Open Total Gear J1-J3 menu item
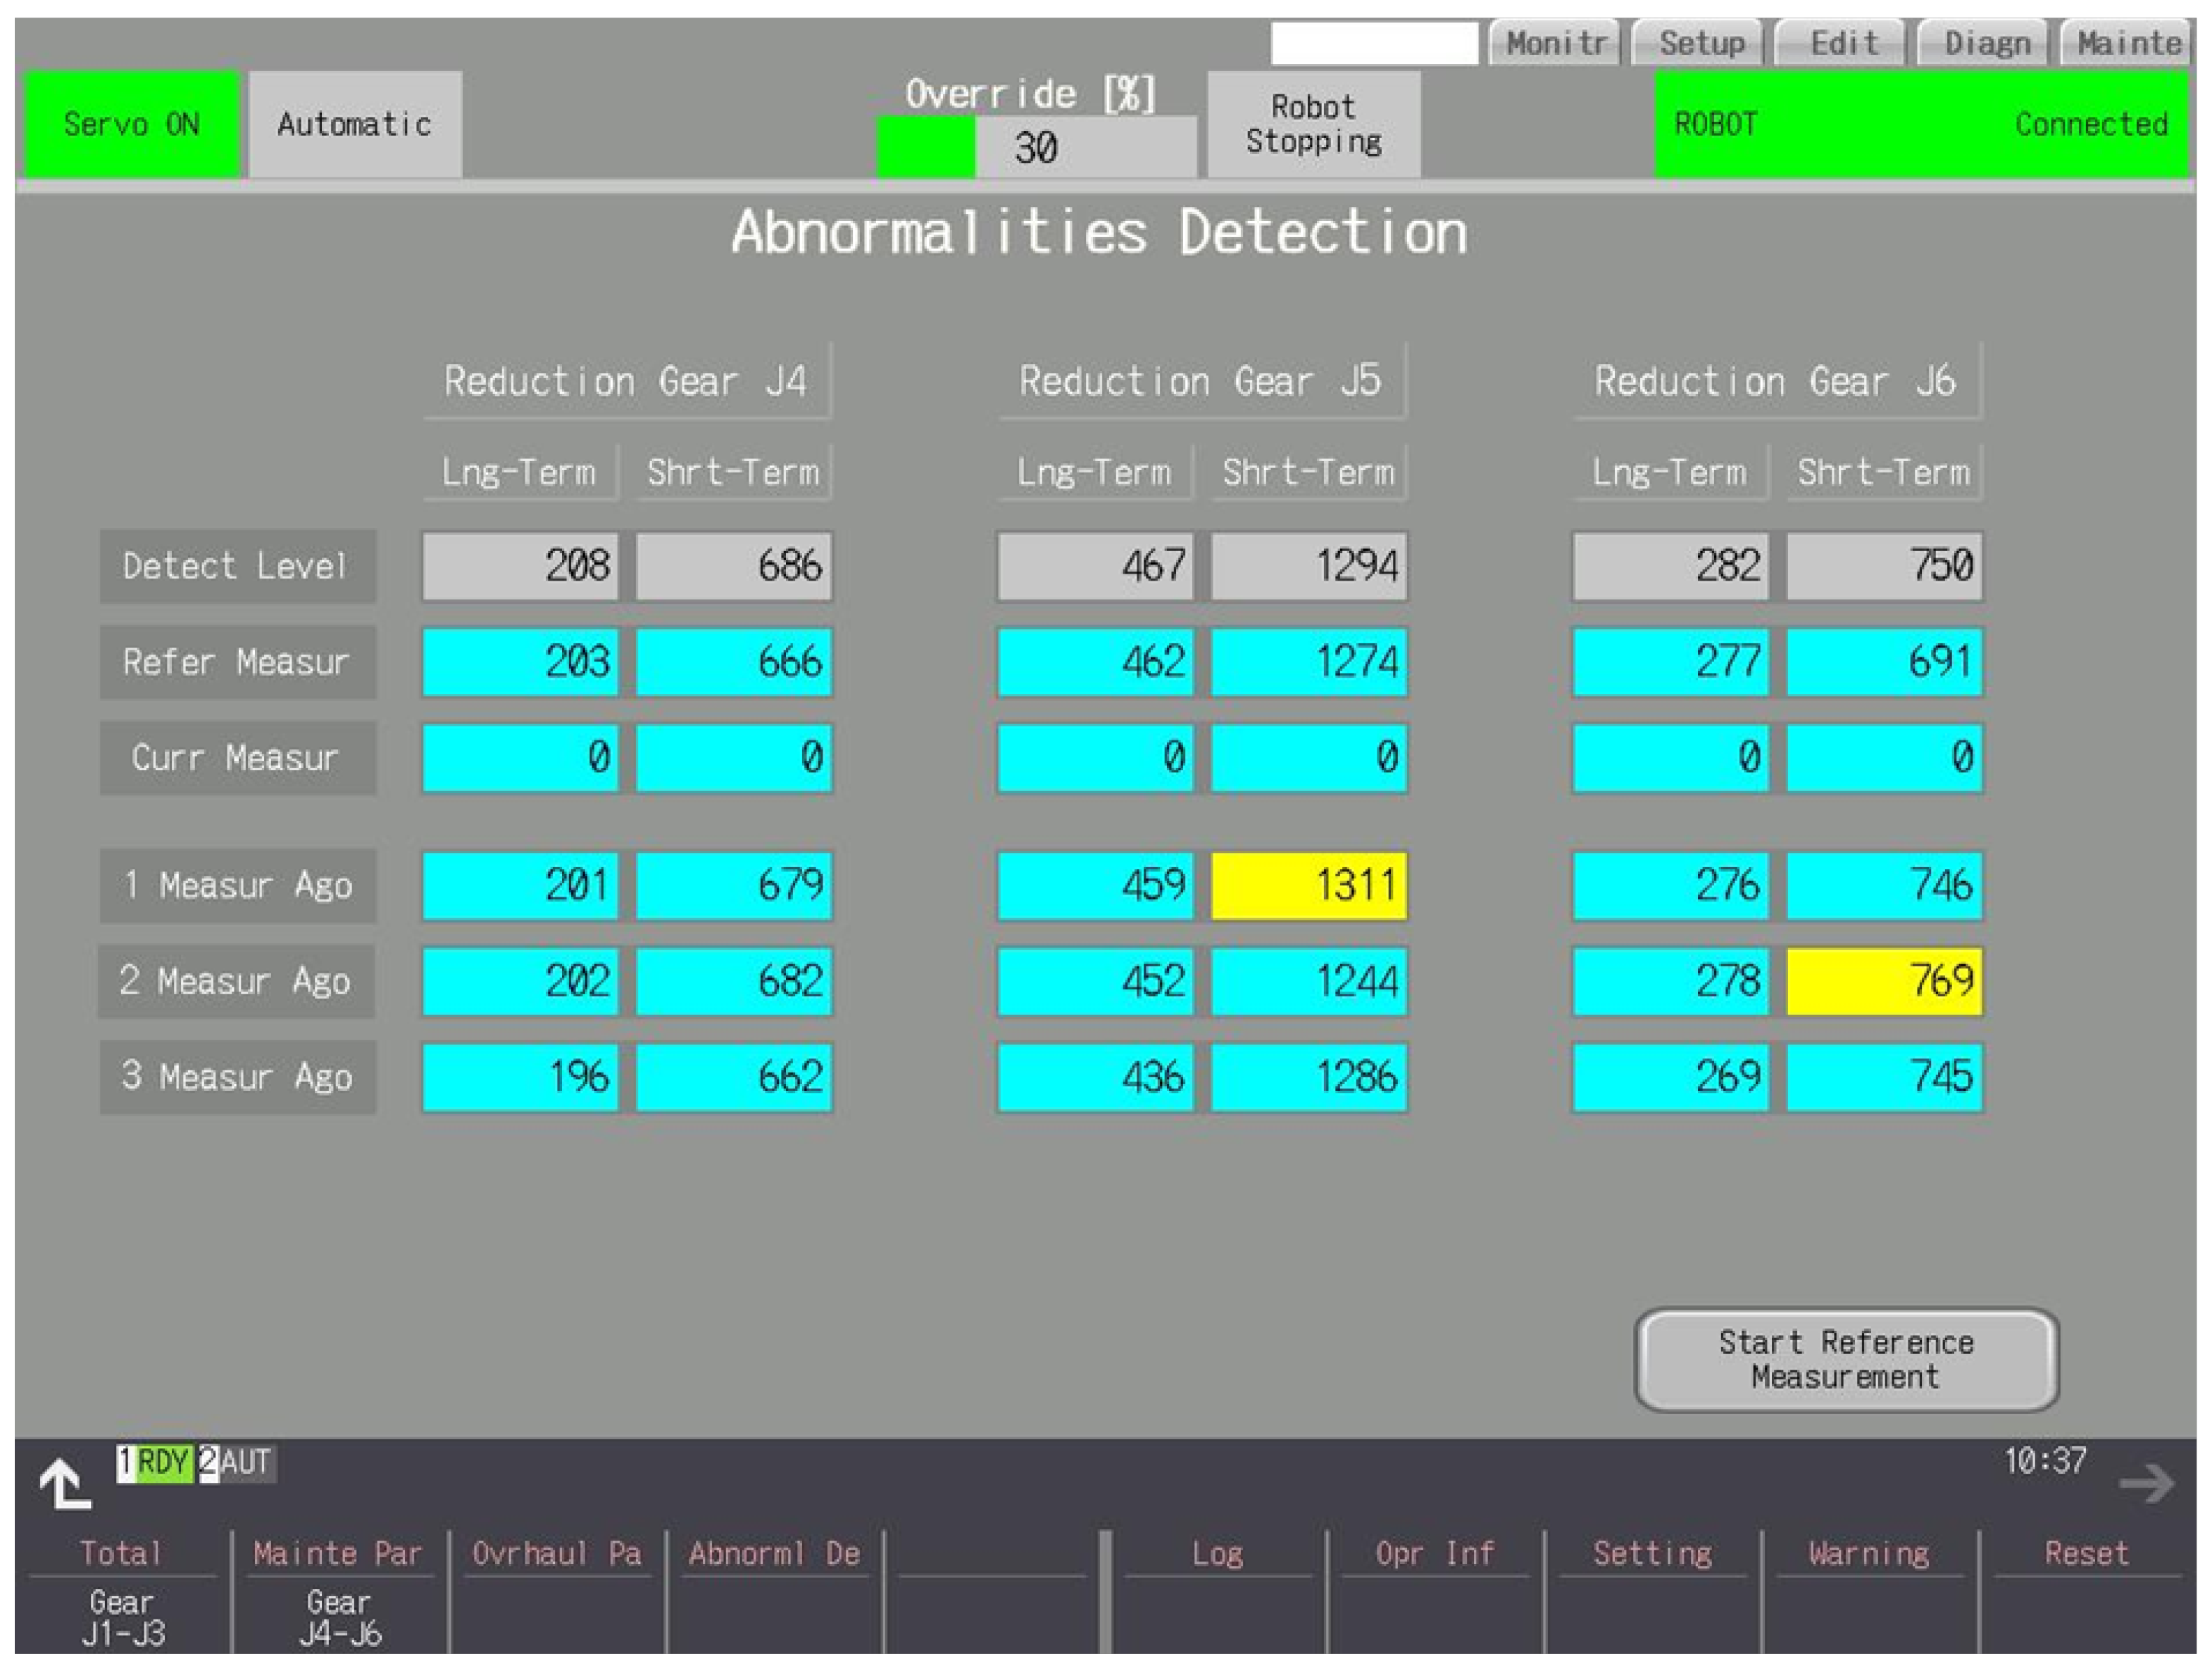Image resolution: width=2212 pixels, height=1668 pixels. (122, 1591)
